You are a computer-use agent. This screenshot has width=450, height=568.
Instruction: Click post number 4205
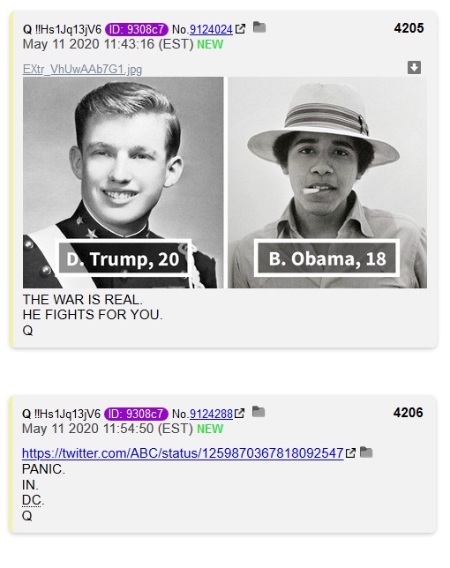[x=409, y=28]
